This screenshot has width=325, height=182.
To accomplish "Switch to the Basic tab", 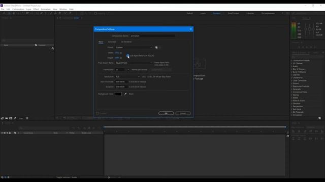I will click(x=101, y=42).
